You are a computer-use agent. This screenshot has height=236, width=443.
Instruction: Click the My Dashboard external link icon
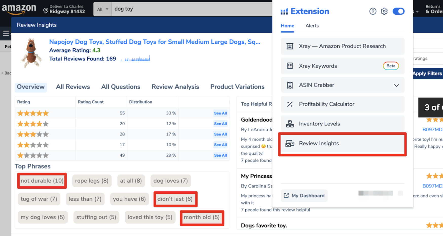pyautogui.click(x=286, y=196)
